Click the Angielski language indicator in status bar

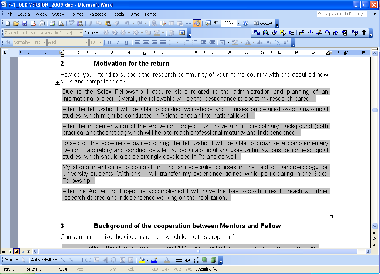click(207, 269)
